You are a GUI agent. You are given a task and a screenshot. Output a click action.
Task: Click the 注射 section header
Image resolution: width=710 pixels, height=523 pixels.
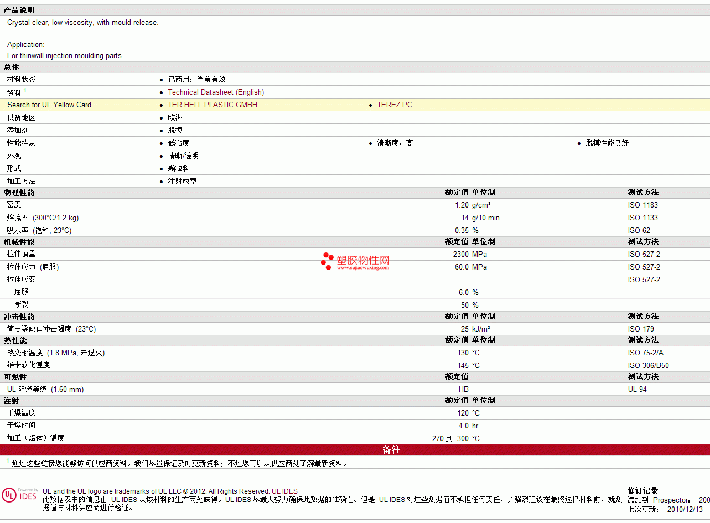coord(11,401)
